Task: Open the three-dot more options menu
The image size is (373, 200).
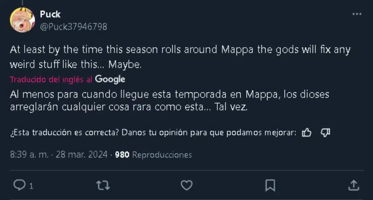Action: coord(357,14)
